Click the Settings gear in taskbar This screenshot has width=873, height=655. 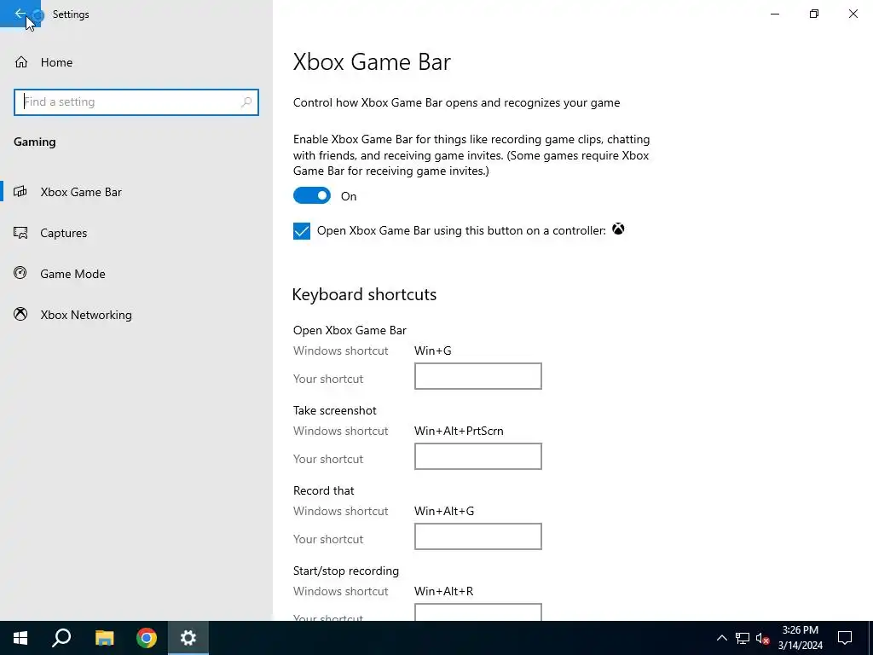(x=188, y=638)
